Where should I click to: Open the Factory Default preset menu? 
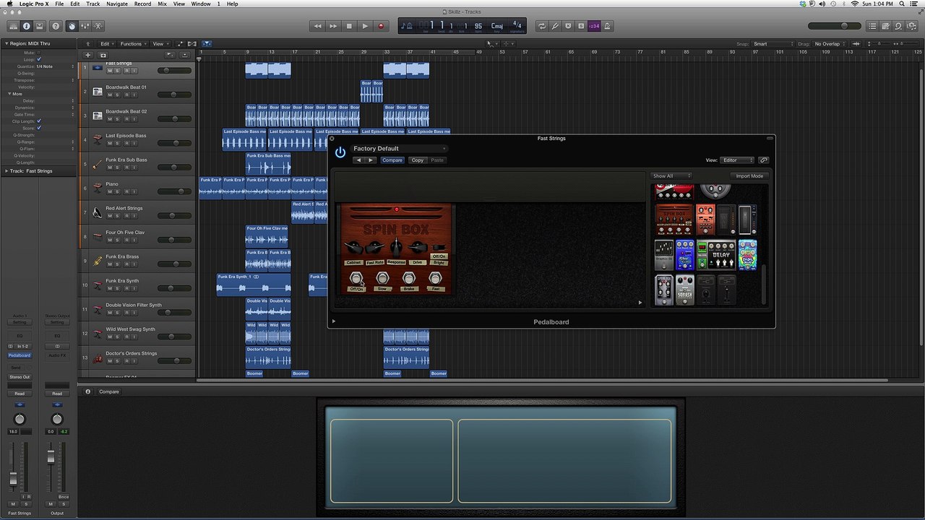(x=400, y=149)
